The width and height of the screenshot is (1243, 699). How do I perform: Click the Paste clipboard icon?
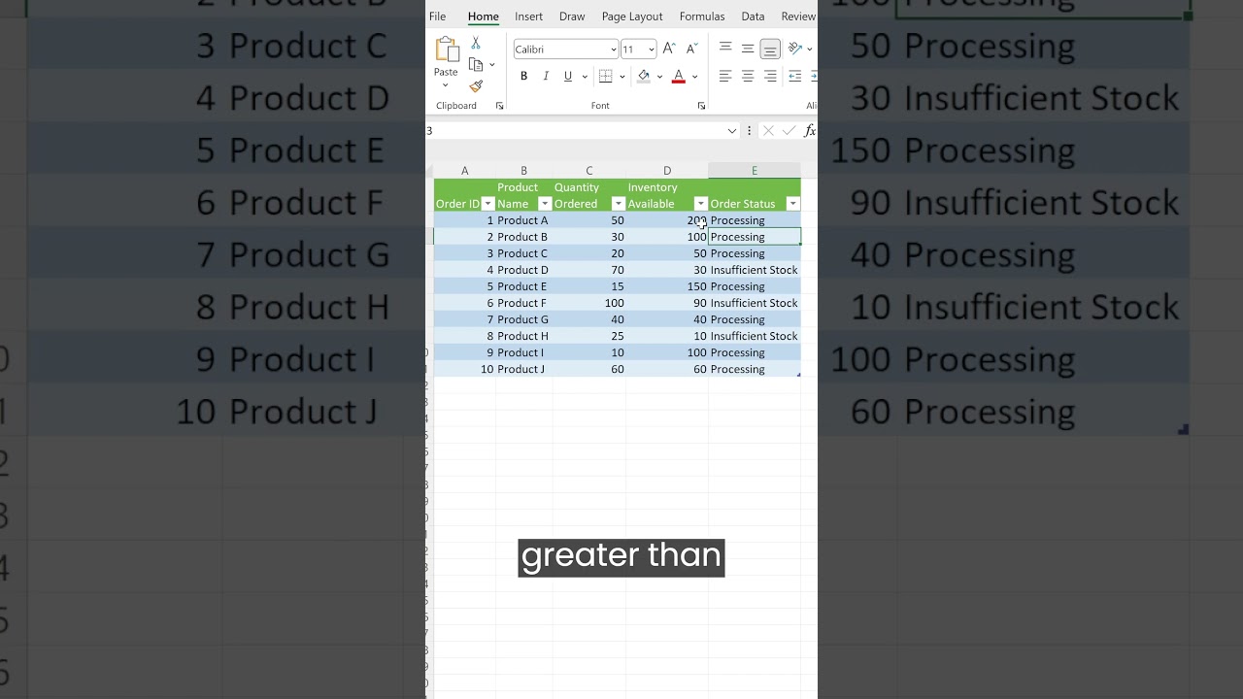click(x=447, y=50)
